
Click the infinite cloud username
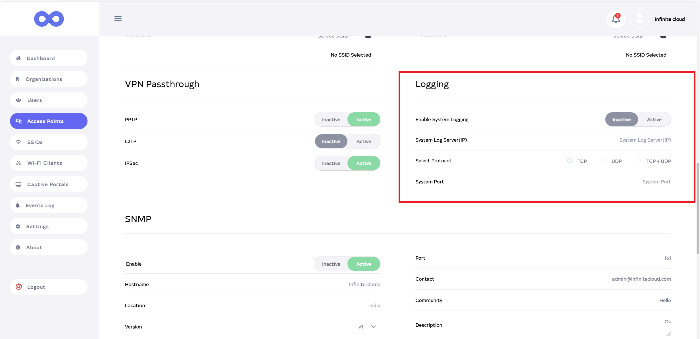pyautogui.click(x=669, y=19)
